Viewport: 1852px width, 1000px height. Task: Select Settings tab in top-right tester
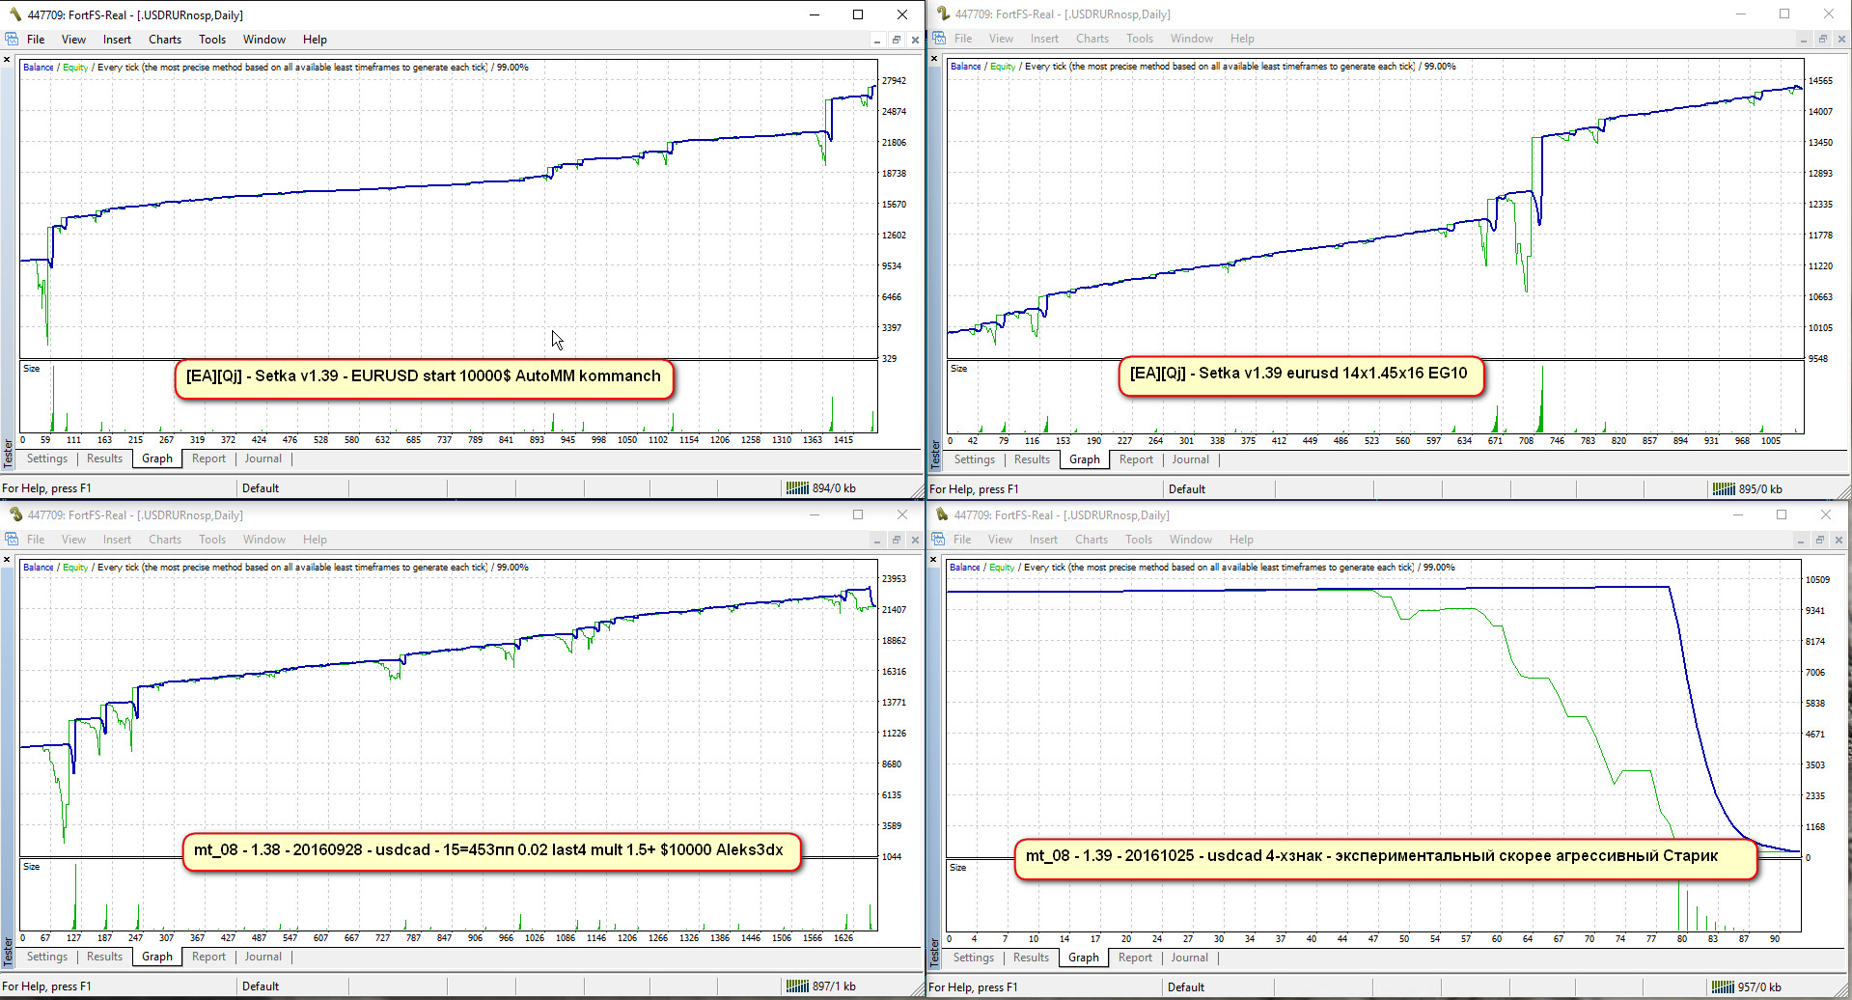point(975,459)
